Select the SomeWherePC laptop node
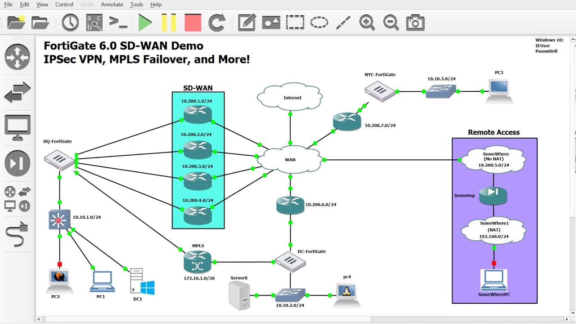Screen dimensions: 576x324 click(x=494, y=280)
